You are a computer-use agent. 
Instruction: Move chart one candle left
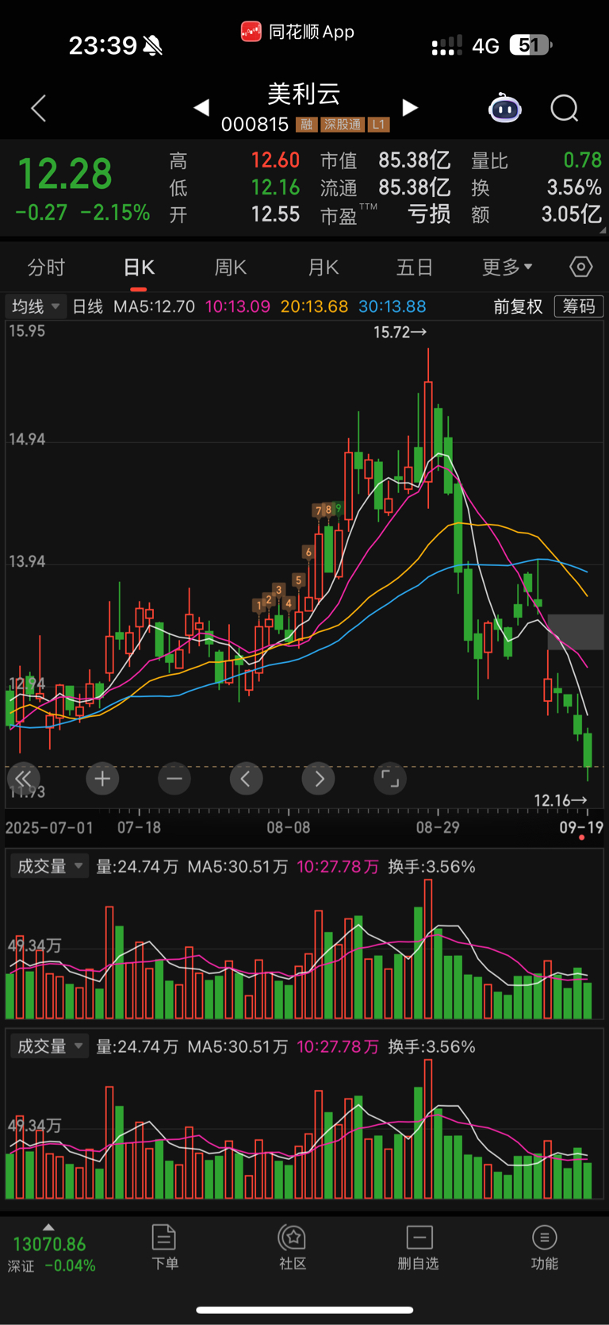click(246, 779)
